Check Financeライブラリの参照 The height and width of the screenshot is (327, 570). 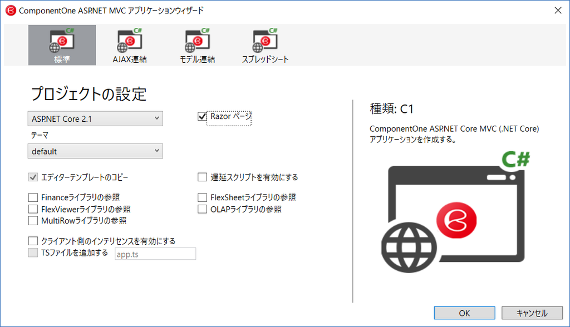33,197
